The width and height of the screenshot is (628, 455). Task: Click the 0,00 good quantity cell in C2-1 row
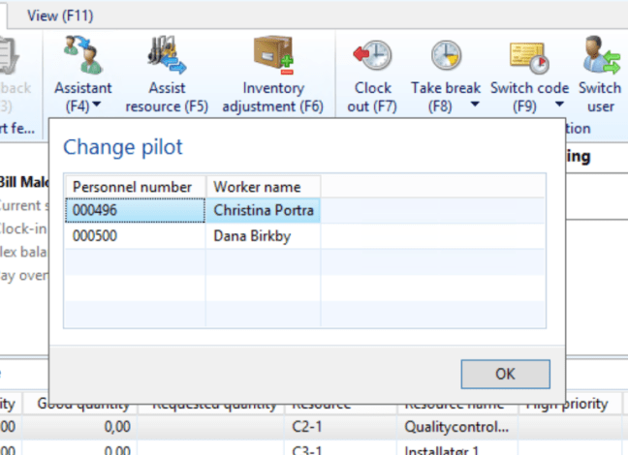click(x=80, y=427)
